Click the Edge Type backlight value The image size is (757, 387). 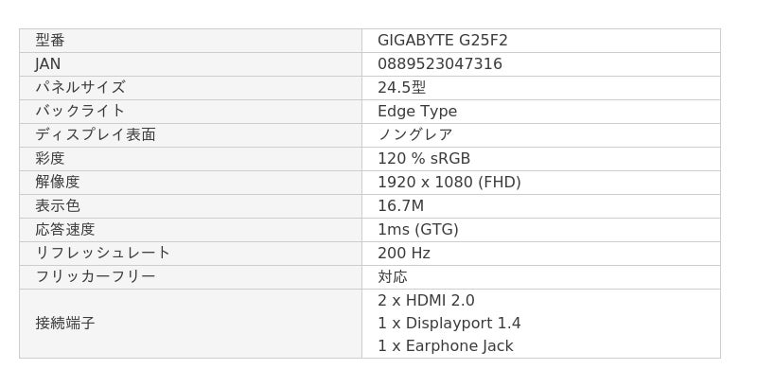click(416, 112)
